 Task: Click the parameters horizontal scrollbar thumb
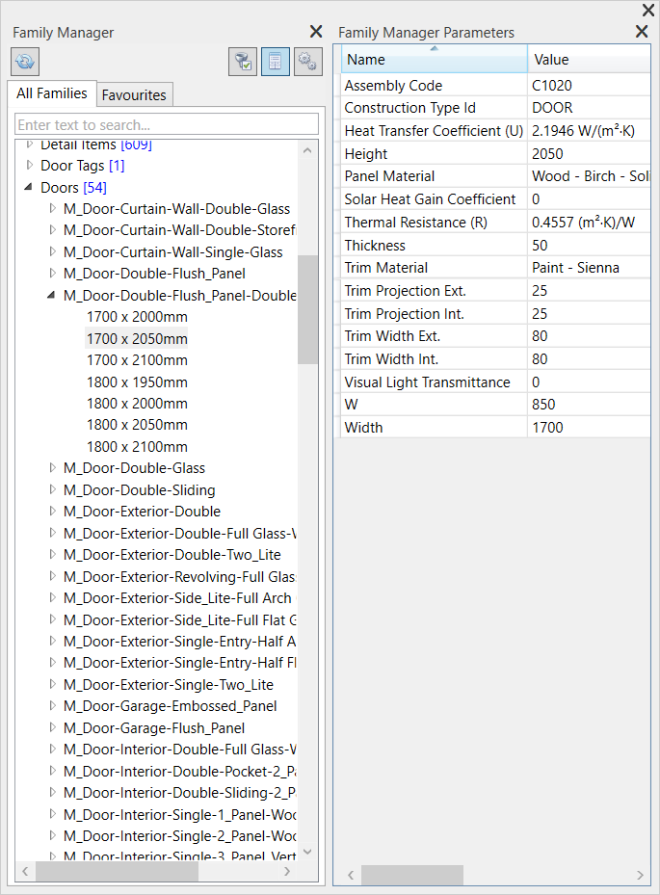coord(411,875)
